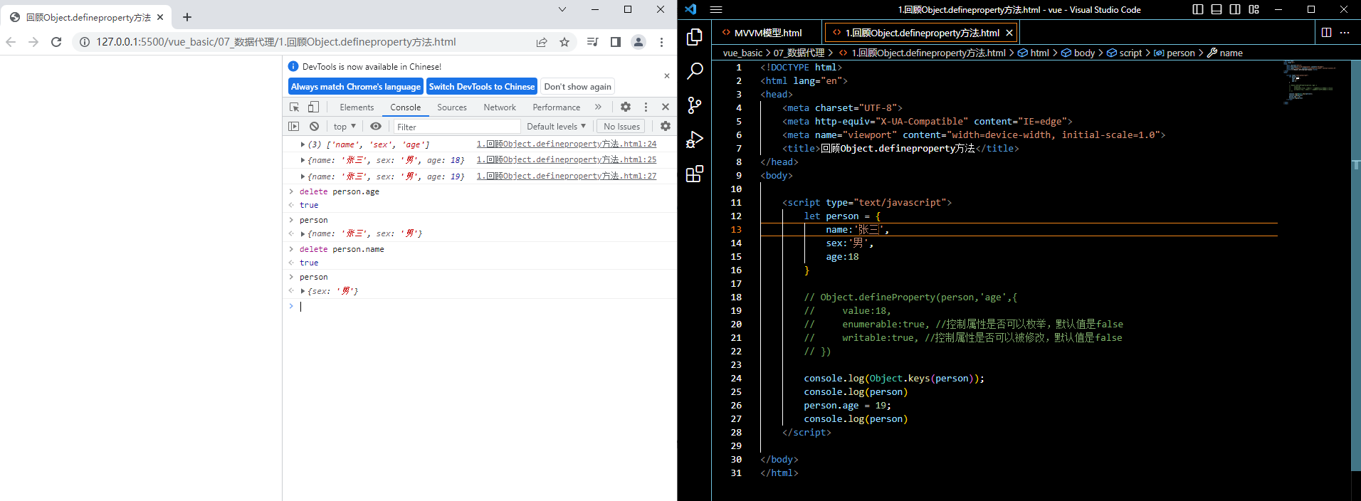Open the VS Code hamburger application menu

pyautogui.click(x=716, y=10)
